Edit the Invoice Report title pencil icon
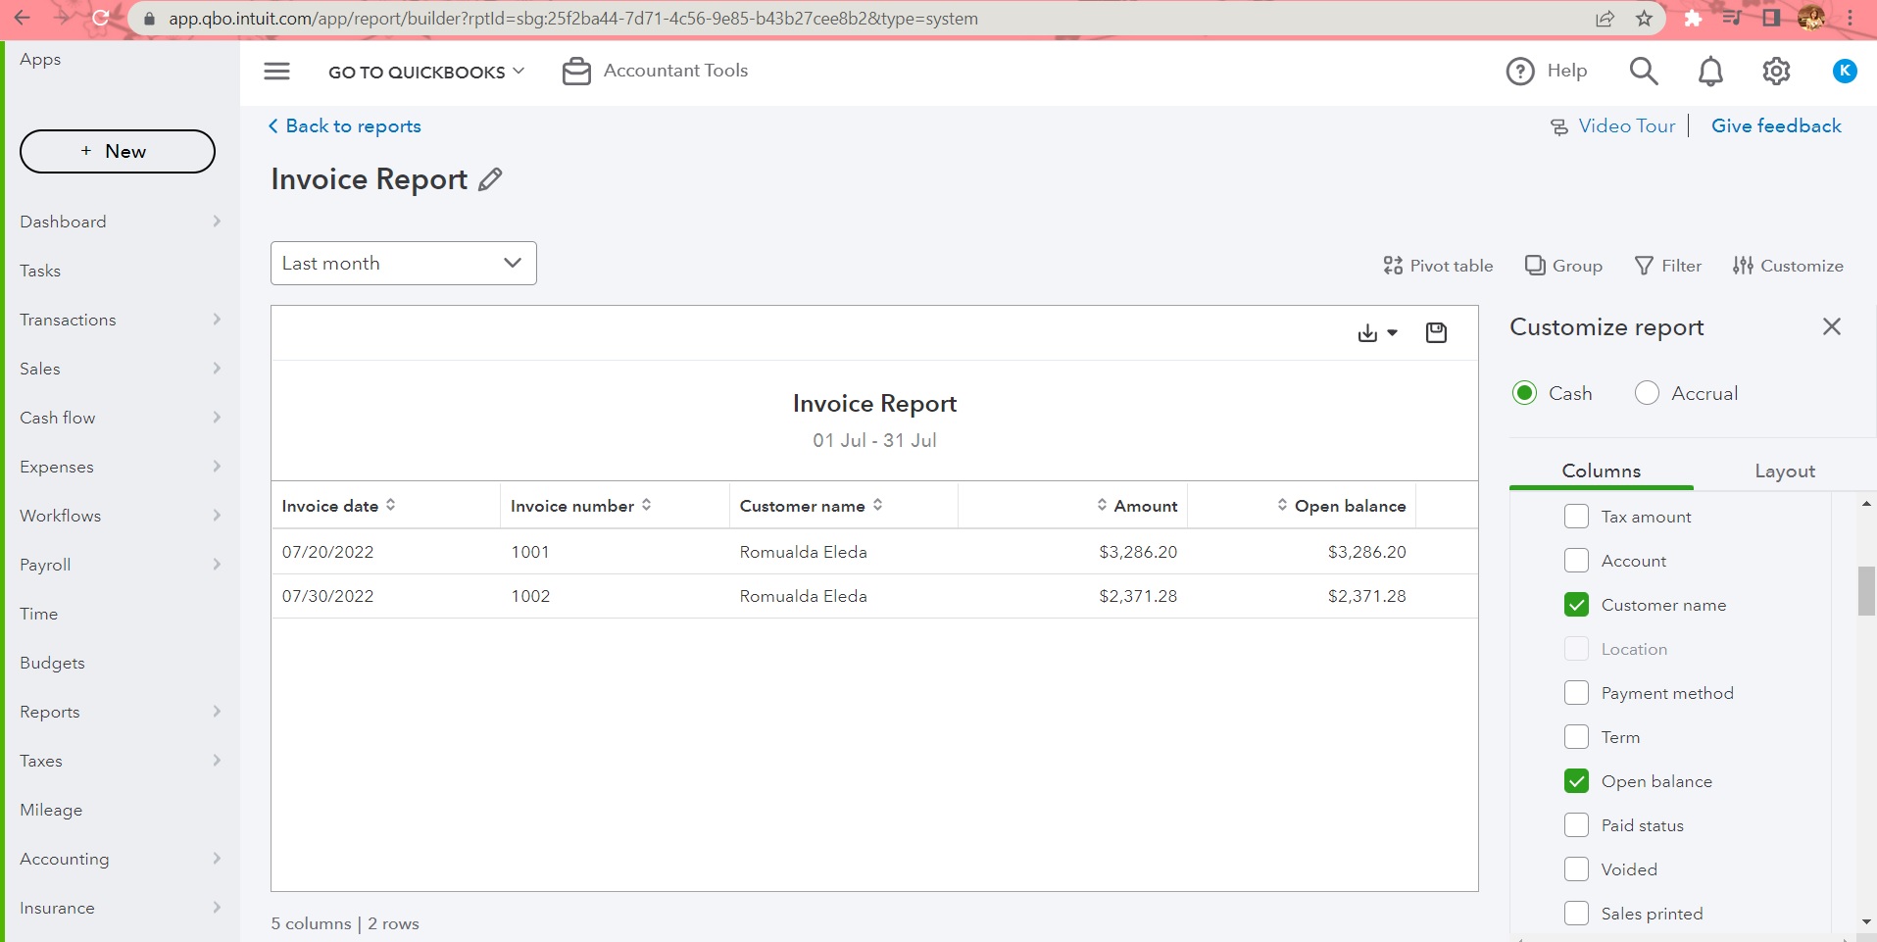This screenshot has width=1877, height=942. pos(490,179)
